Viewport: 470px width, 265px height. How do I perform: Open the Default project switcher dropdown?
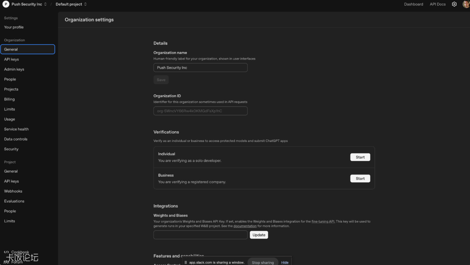coord(71,4)
